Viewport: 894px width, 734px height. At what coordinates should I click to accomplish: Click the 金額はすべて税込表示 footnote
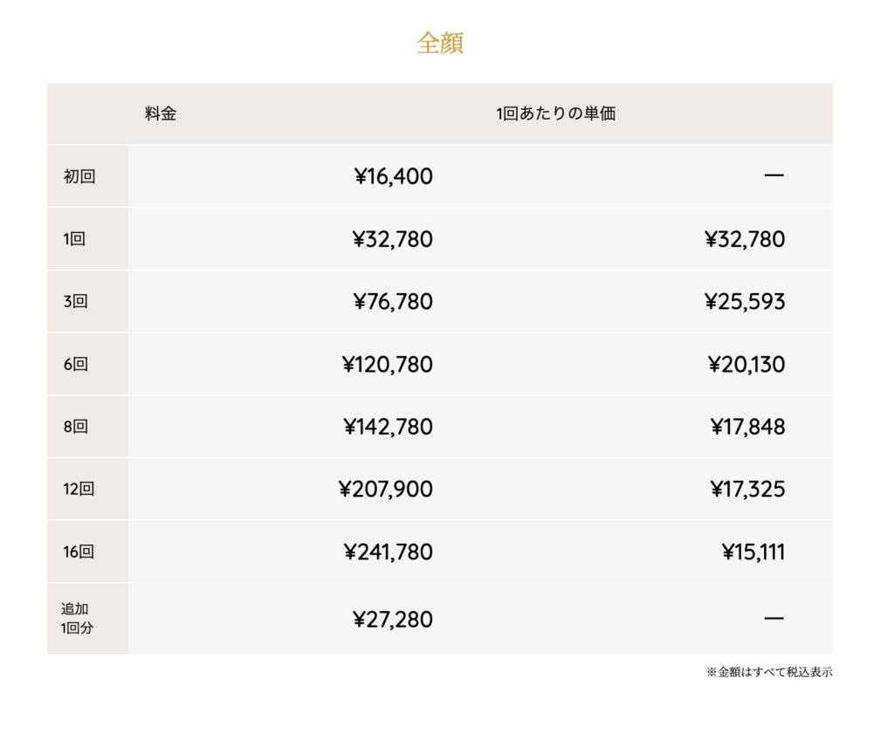pyautogui.click(x=769, y=672)
